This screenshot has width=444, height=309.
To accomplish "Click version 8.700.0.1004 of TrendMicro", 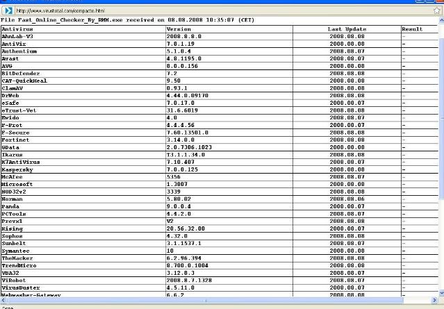I will point(188,266).
